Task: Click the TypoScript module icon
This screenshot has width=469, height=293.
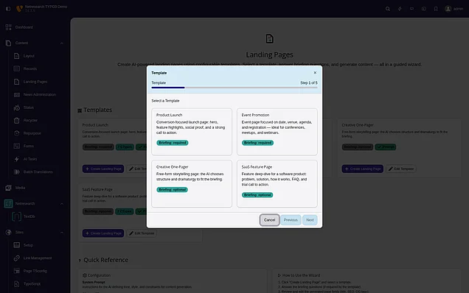Action: click(x=17, y=283)
